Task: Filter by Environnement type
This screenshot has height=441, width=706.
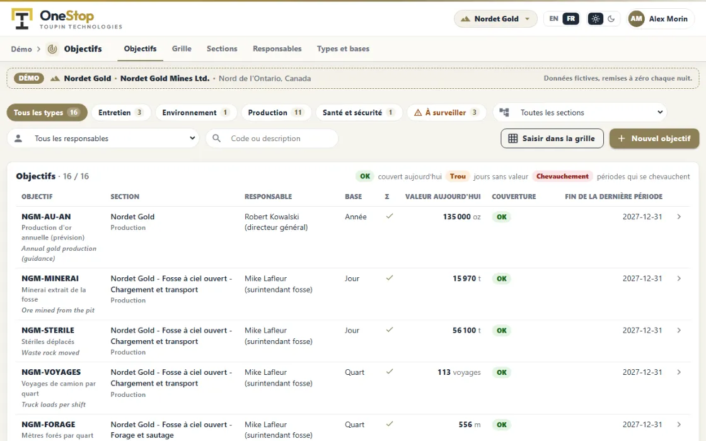Action: 196,113
